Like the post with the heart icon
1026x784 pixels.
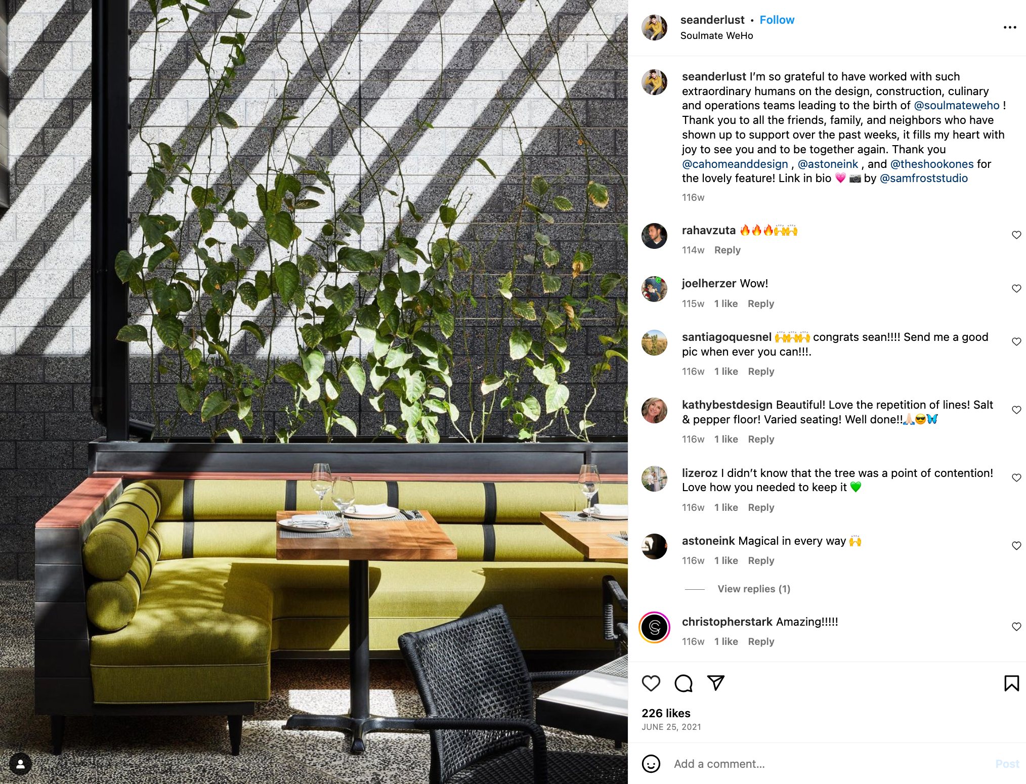[651, 683]
